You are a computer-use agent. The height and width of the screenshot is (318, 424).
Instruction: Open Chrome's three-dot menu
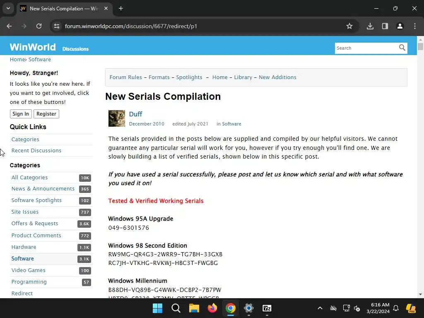coord(415,26)
